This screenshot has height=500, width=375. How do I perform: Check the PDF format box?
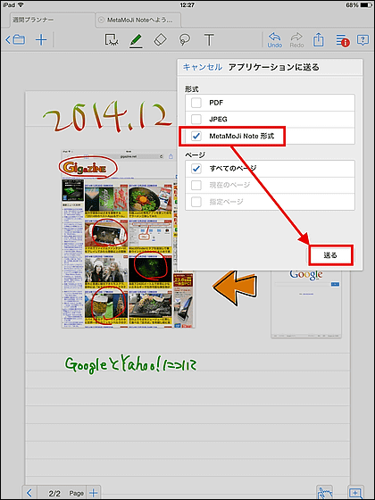click(196, 103)
